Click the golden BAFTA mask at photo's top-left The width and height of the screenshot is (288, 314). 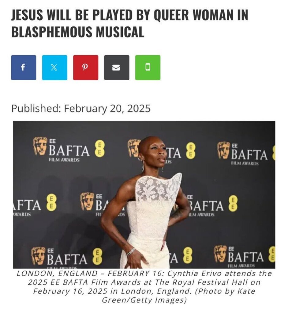click(x=40, y=146)
